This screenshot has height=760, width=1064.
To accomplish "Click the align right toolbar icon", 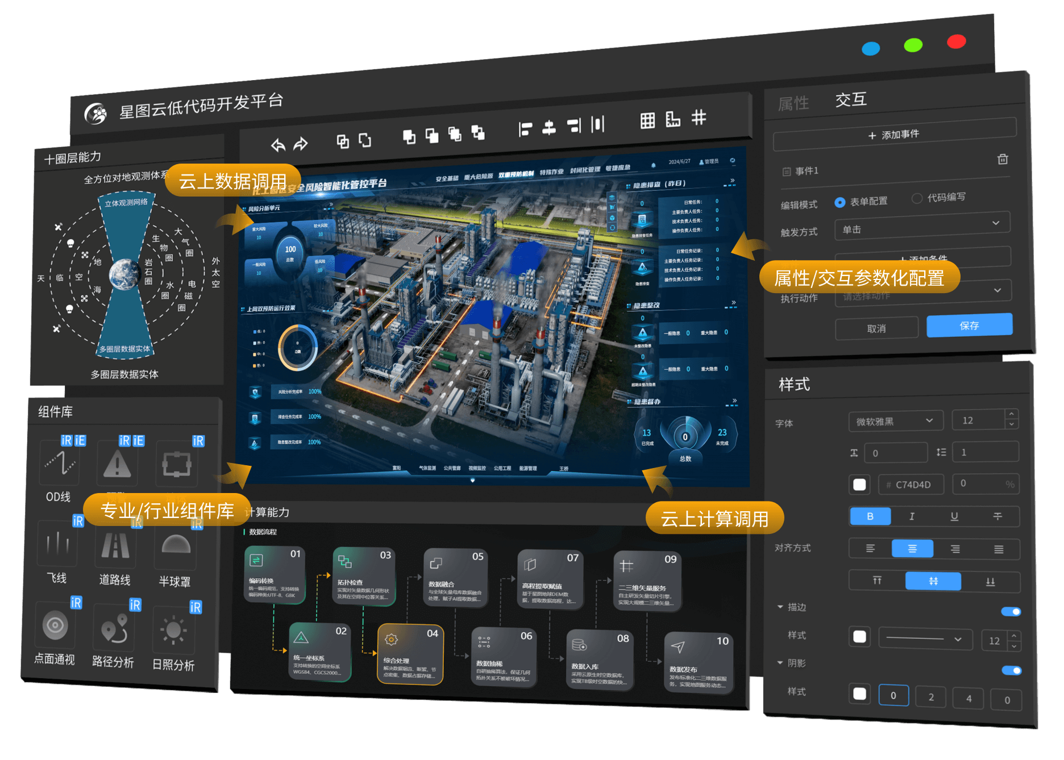I will coord(575,126).
